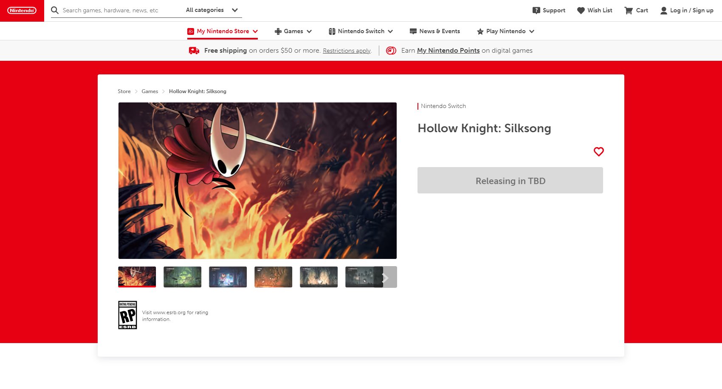722x389 pixels.
Task: Open the Play Nintendo menu
Action: [x=505, y=31]
